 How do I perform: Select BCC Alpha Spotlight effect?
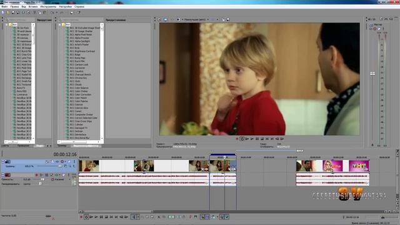[80, 41]
